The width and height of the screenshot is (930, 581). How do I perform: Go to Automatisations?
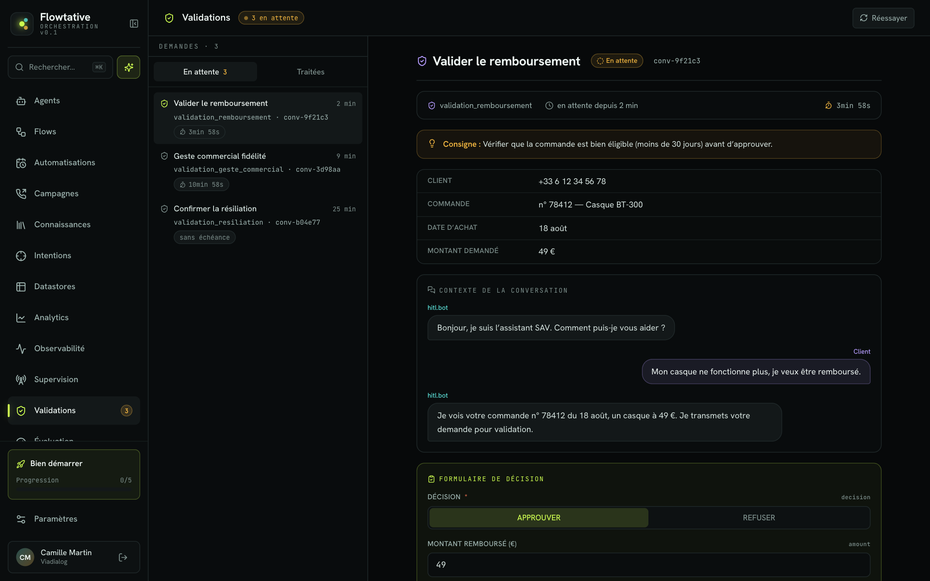[74, 163]
